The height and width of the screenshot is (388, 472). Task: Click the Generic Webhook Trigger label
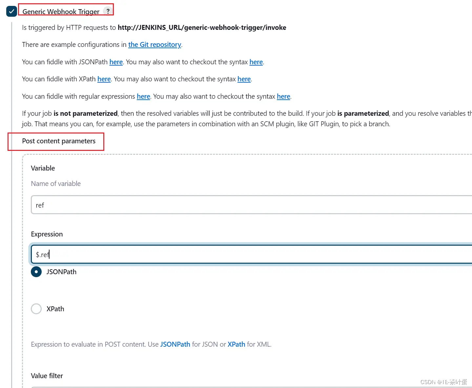61,11
